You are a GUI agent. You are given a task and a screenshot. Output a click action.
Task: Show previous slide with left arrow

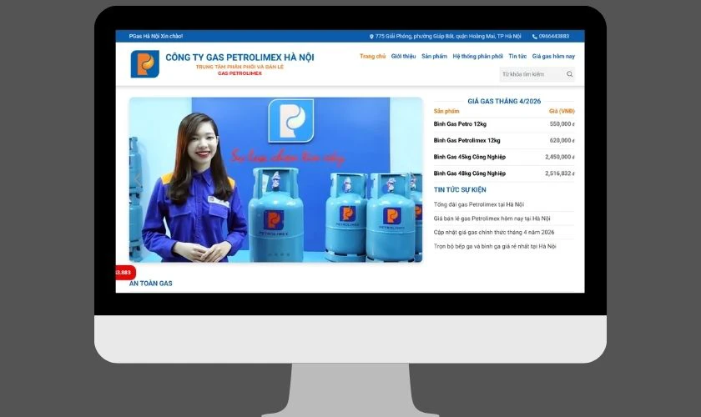(138, 179)
